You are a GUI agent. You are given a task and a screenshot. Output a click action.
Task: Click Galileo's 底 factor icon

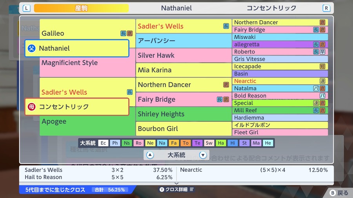[x=130, y=33]
